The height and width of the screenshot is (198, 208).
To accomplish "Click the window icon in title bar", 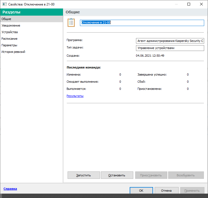I will click(x=4, y=4).
